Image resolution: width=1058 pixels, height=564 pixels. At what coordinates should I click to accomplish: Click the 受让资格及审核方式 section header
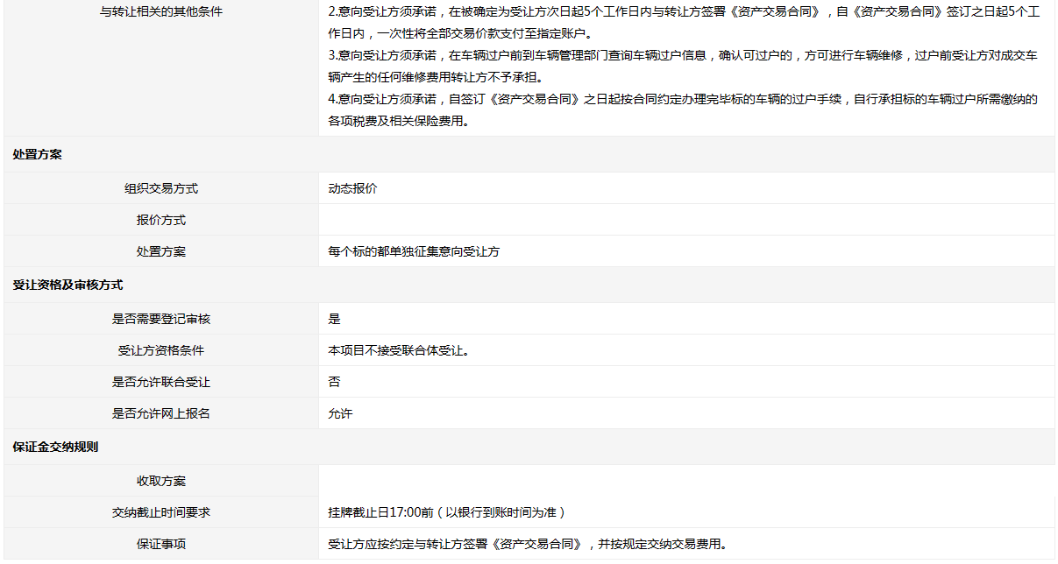tap(67, 286)
